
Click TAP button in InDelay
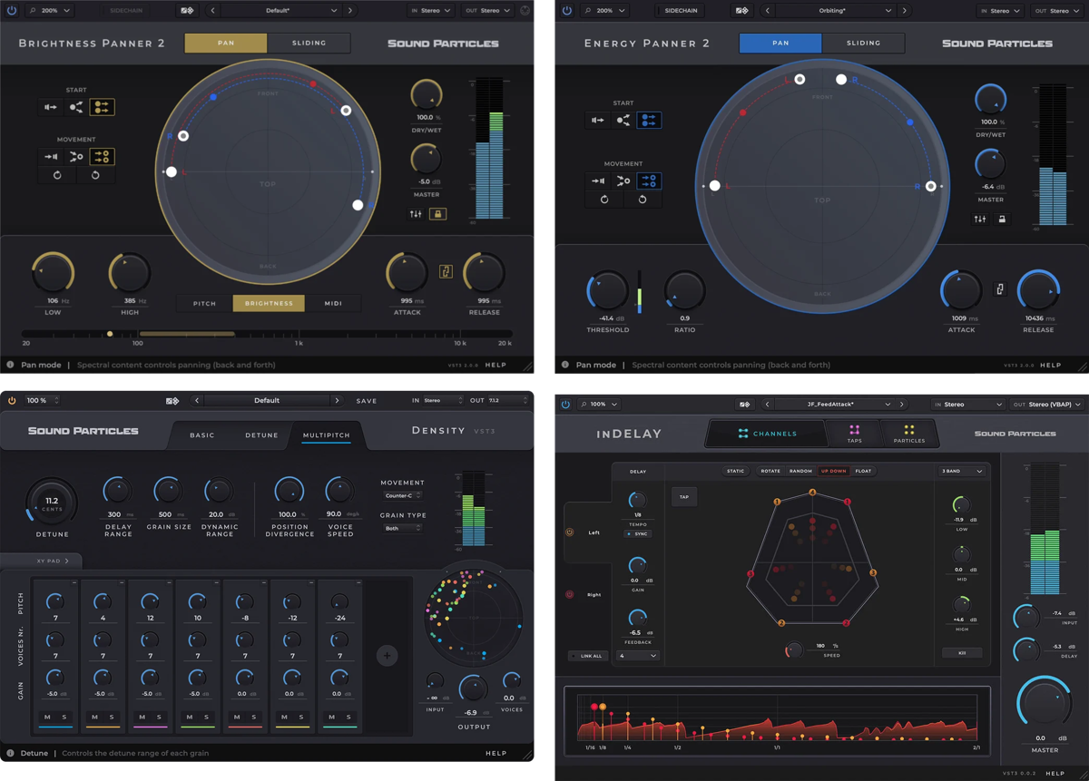click(x=684, y=496)
